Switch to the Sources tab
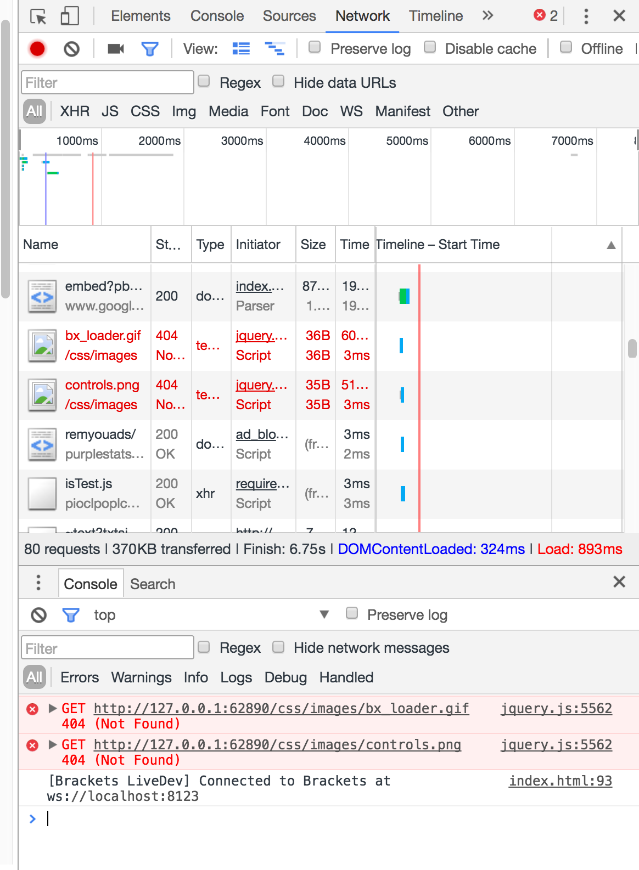The height and width of the screenshot is (870, 639). (x=289, y=16)
